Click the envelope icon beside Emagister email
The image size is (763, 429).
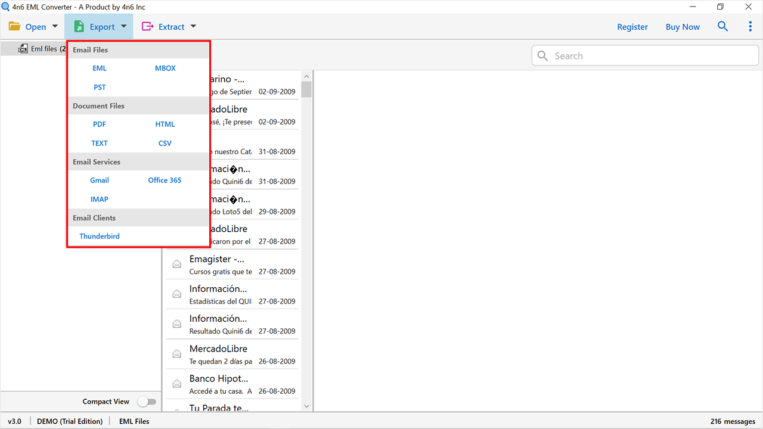(x=176, y=263)
